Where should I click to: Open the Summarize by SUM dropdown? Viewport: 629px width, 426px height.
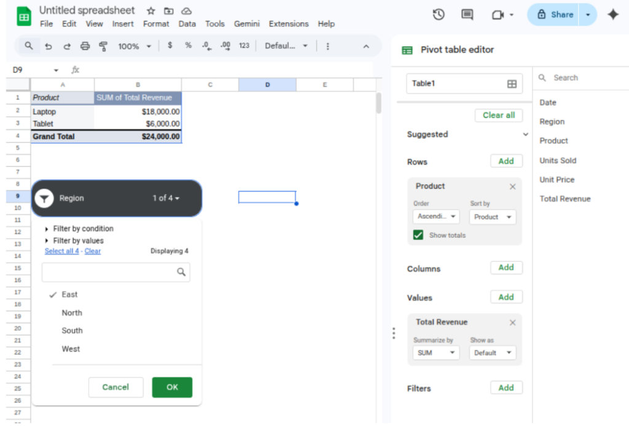(x=436, y=353)
